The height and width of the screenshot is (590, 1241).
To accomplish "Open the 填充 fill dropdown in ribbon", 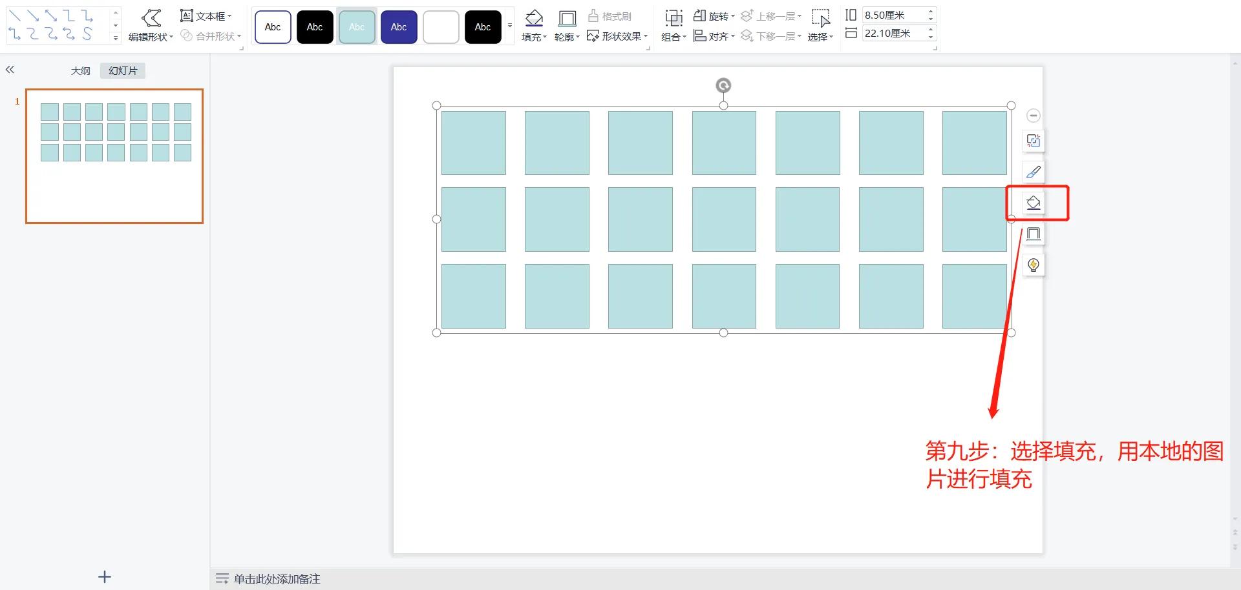I will (x=534, y=37).
